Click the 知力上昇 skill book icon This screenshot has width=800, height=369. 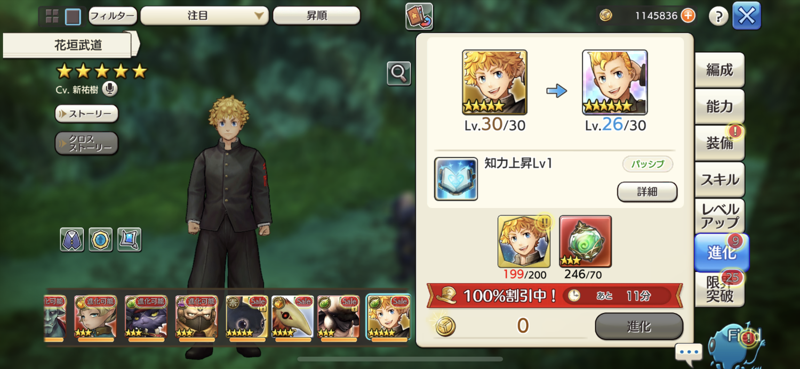(x=456, y=179)
